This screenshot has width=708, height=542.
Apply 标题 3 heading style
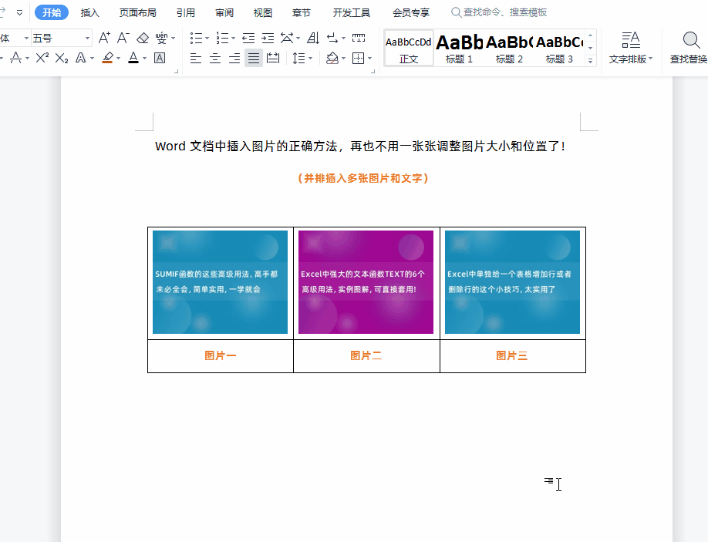(x=559, y=49)
